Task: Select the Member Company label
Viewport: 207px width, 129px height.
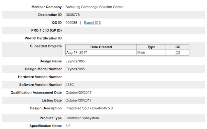Action: tap(47, 7)
